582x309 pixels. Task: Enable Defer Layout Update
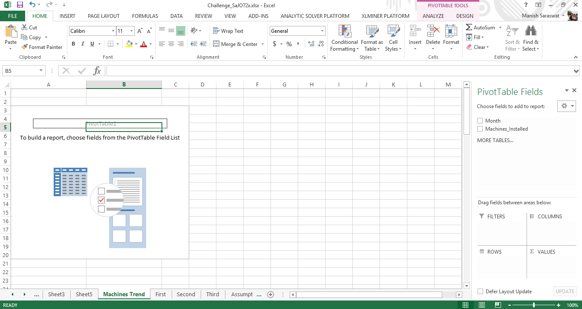481,292
